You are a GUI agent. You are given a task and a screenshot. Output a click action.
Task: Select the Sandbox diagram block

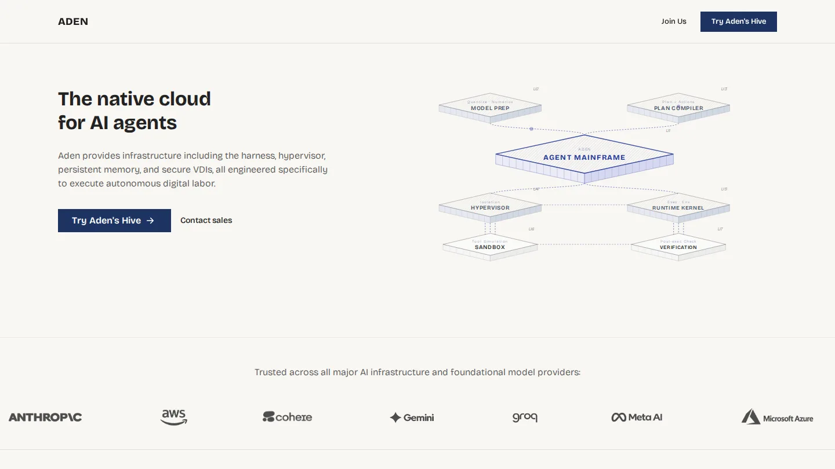(490, 247)
